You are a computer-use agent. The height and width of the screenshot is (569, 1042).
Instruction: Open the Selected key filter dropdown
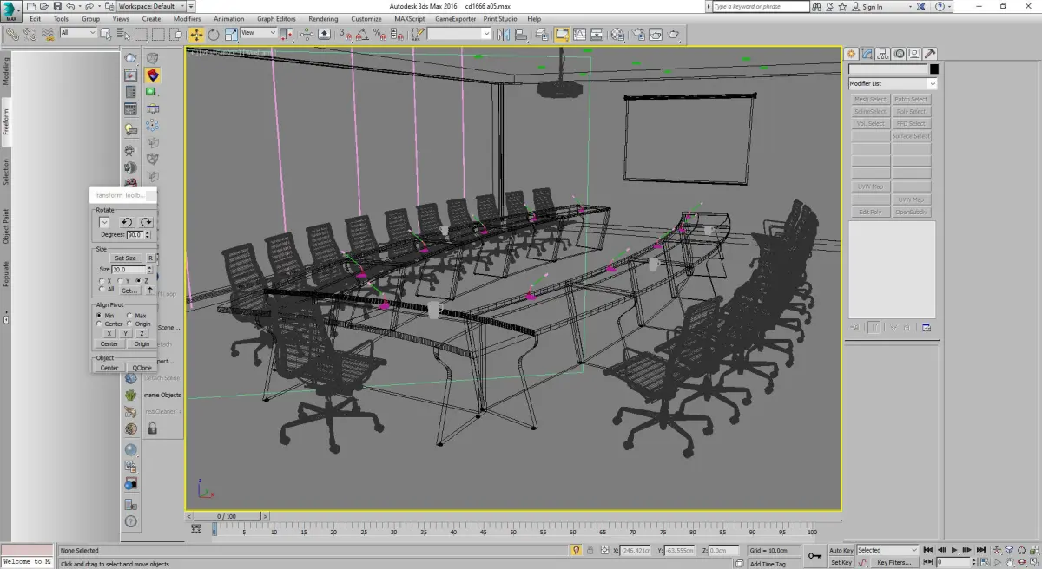click(x=887, y=550)
